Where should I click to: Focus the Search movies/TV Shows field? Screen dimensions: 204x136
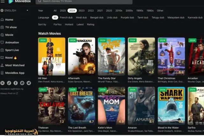pyautogui.click(x=84, y=1)
